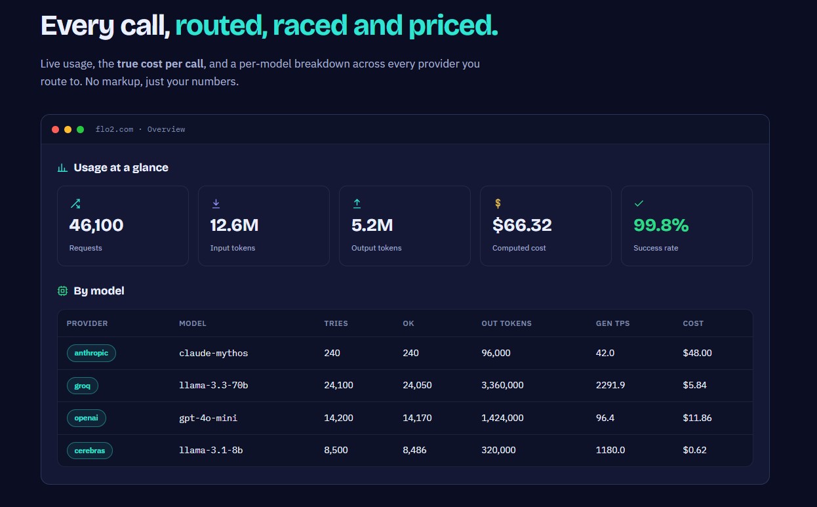Click the claude-mythos model name
Viewport: 817px width, 507px height.
coord(214,353)
